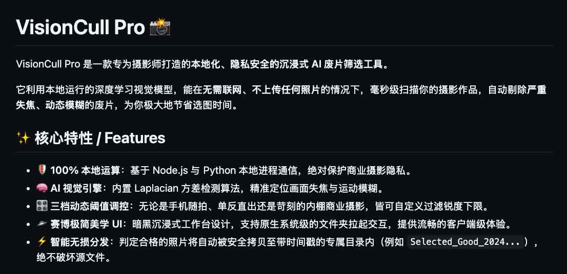The height and width of the screenshot is (274, 567).
Task: Click the shield emoji in the first bullet
Action: pos(42,170)
